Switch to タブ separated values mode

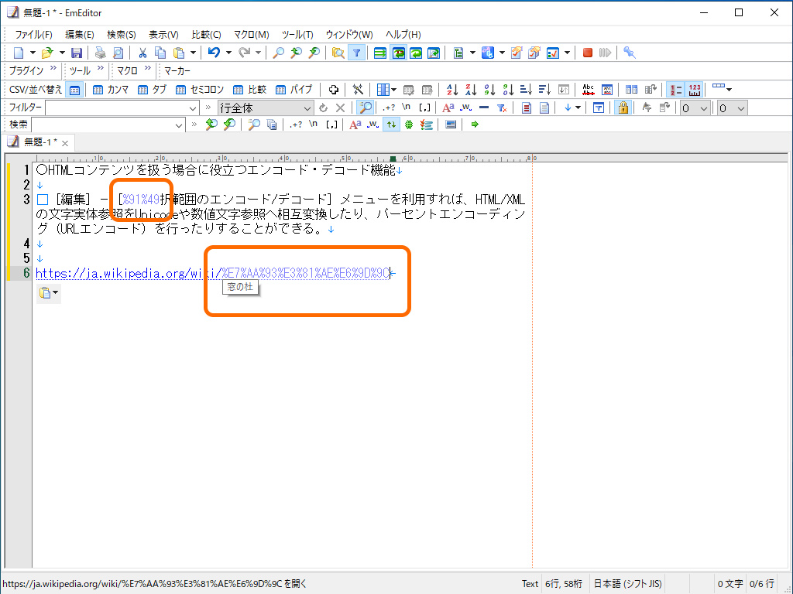tap(143, 89)
